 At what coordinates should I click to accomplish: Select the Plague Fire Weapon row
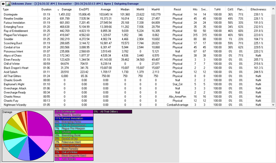[x=136, y=35]
